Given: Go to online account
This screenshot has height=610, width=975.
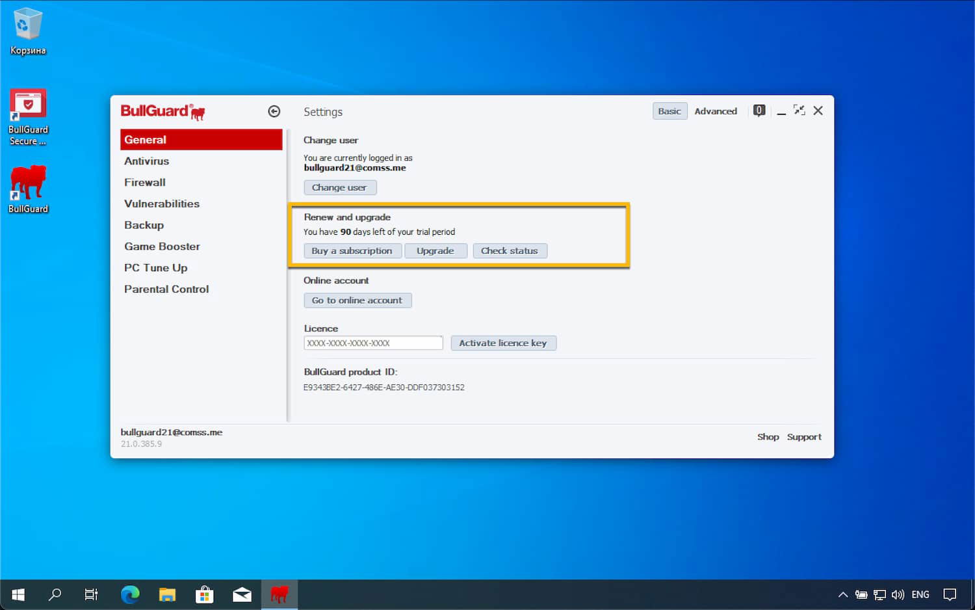Looking at the screenshot, I should pyautogui.click(x=357, y=300).
